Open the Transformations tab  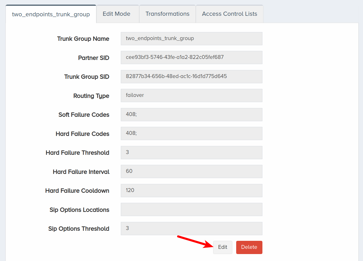click(167, 14)
